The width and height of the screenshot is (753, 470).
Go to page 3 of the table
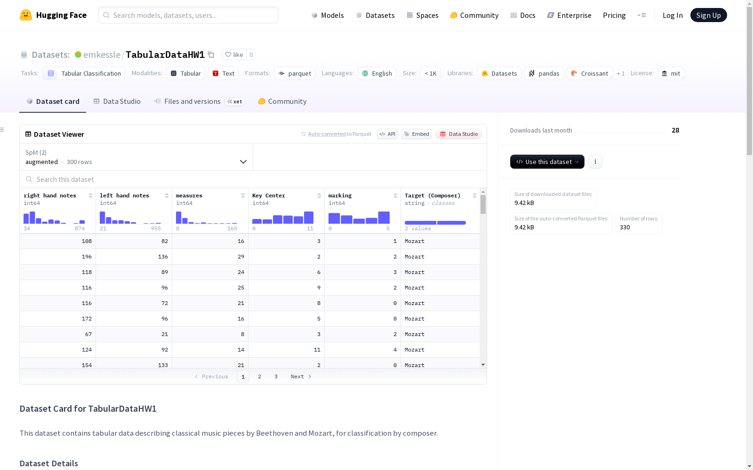tap(276, 376)
